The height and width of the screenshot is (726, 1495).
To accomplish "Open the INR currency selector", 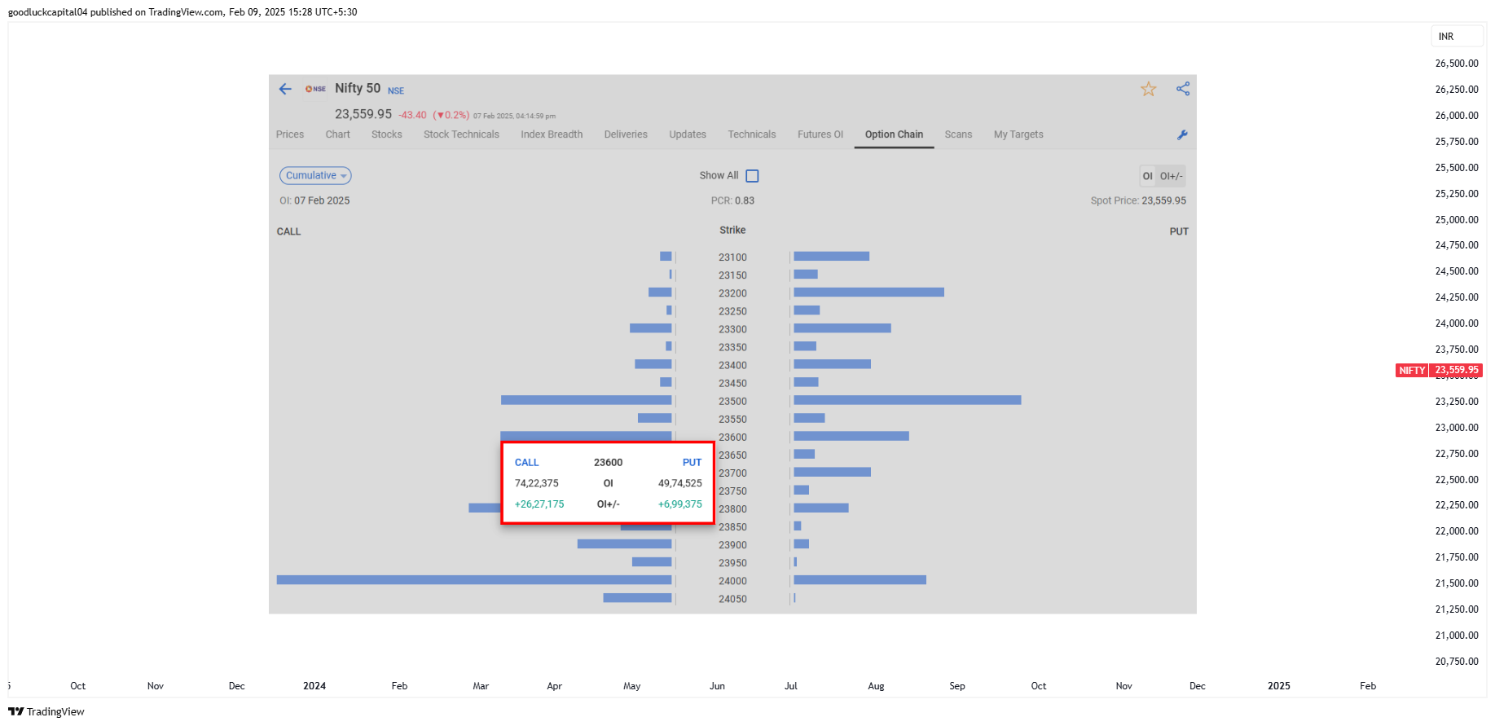I will pos(1457,37).
